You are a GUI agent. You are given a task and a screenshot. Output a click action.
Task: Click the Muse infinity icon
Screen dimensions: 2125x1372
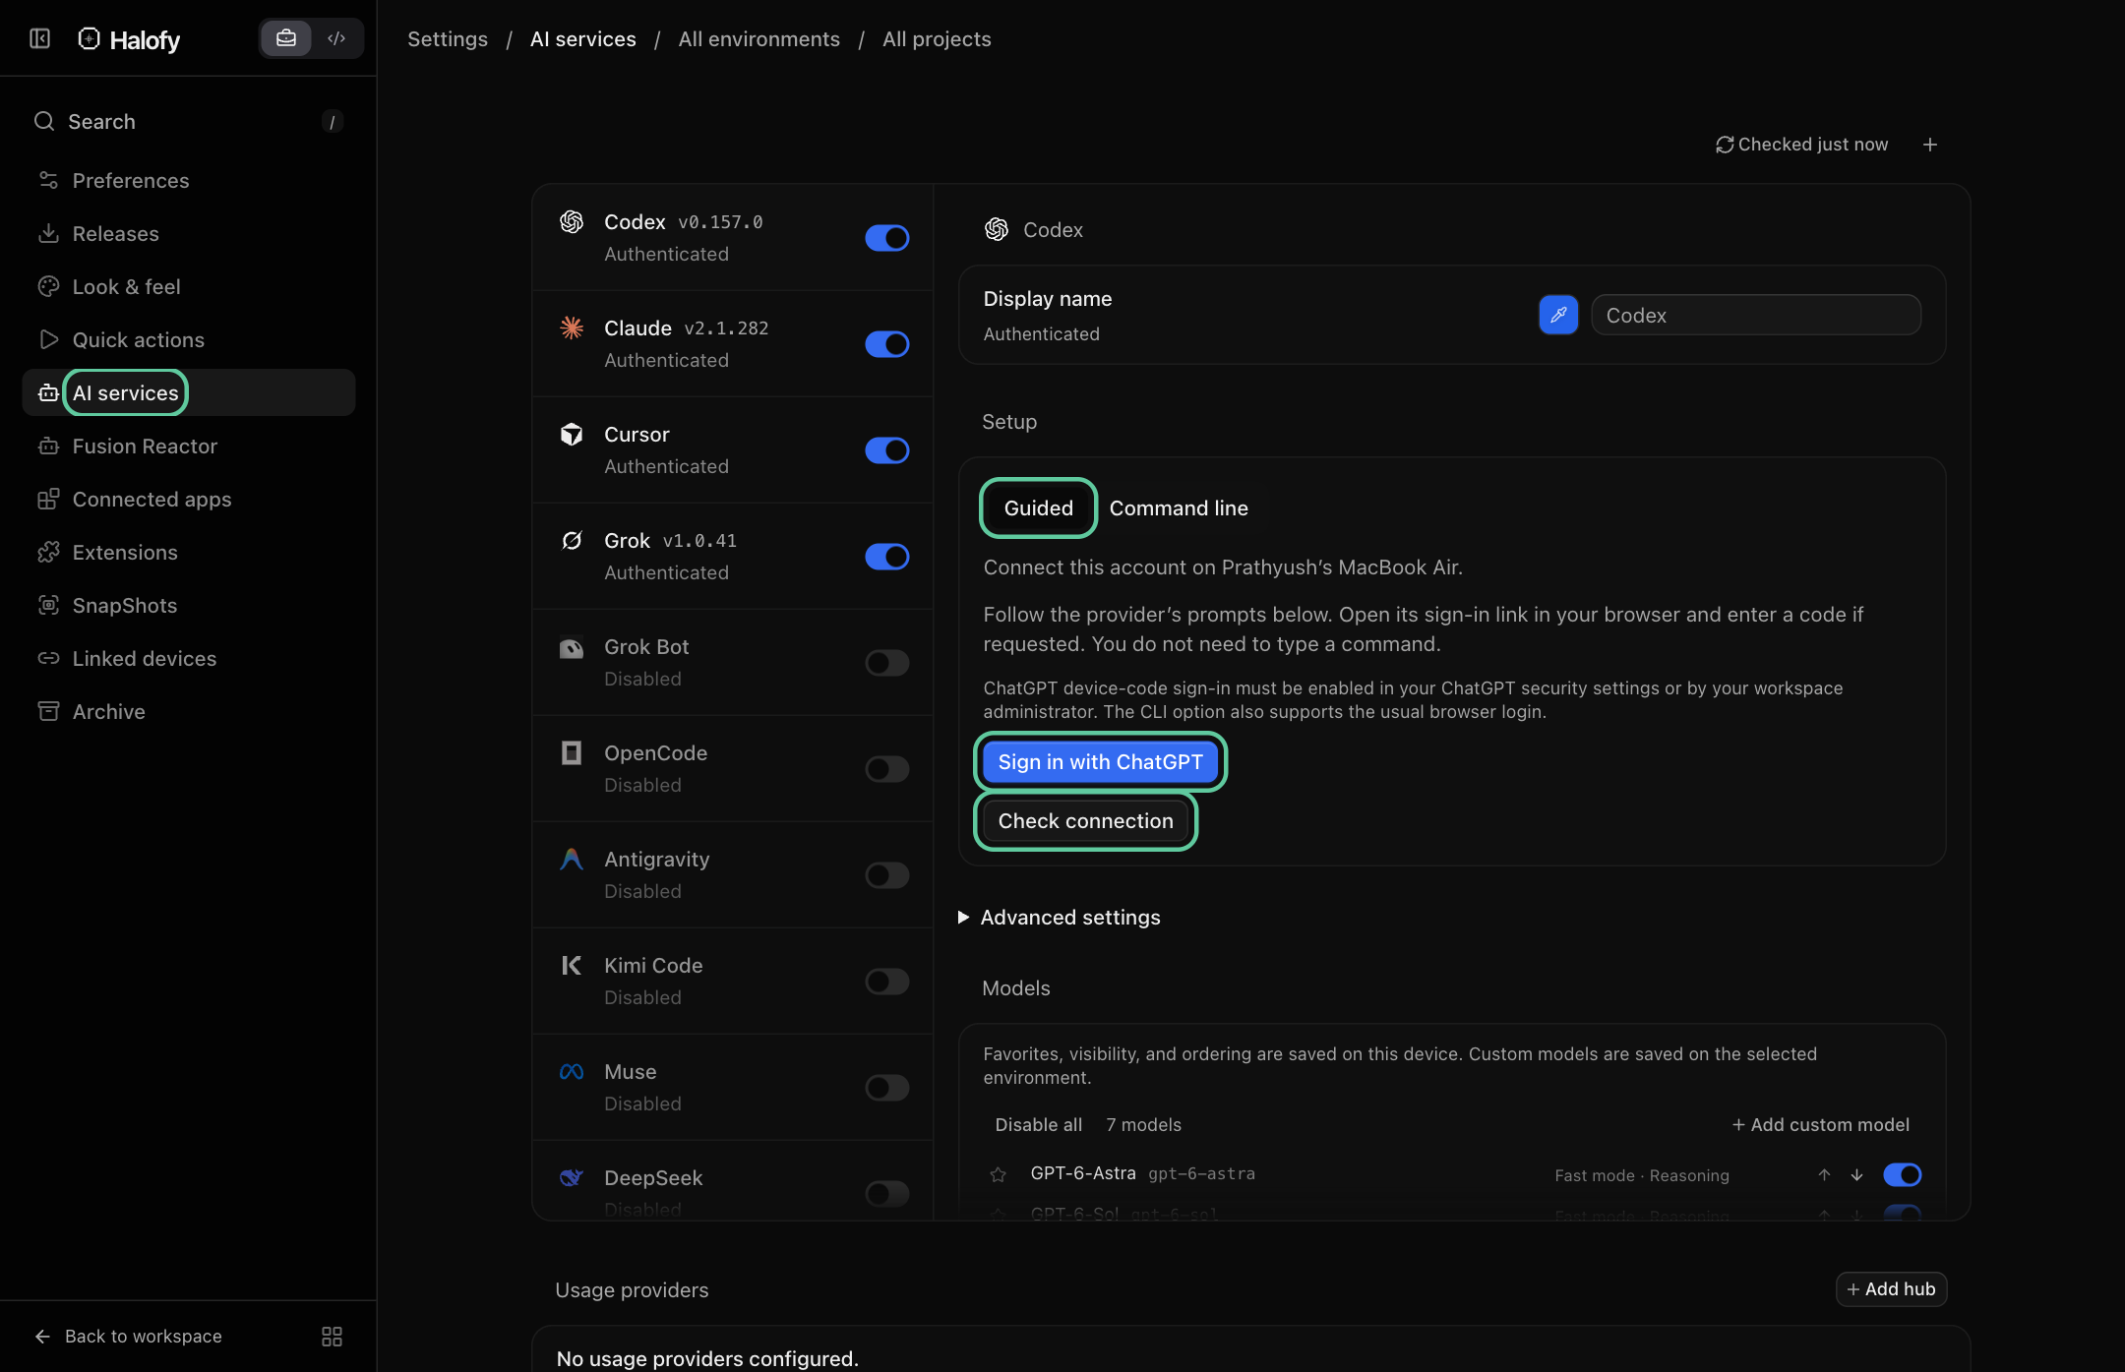(x=572, y=1071)
